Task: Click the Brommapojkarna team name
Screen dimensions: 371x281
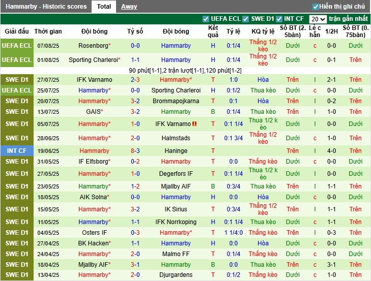Action: (176, 101)
